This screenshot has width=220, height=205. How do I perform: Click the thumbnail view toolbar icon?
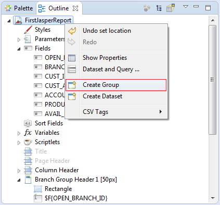point(171,8)
